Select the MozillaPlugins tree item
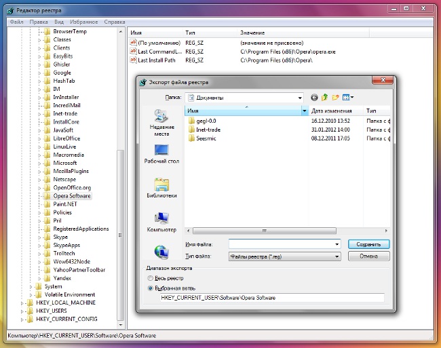The width and height of the screenshot is (441, 348). tap(71, 171)
